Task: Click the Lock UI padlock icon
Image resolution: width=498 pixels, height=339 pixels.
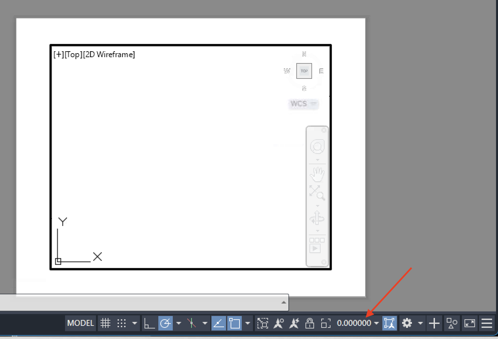Action: click(x=310, y=323)
